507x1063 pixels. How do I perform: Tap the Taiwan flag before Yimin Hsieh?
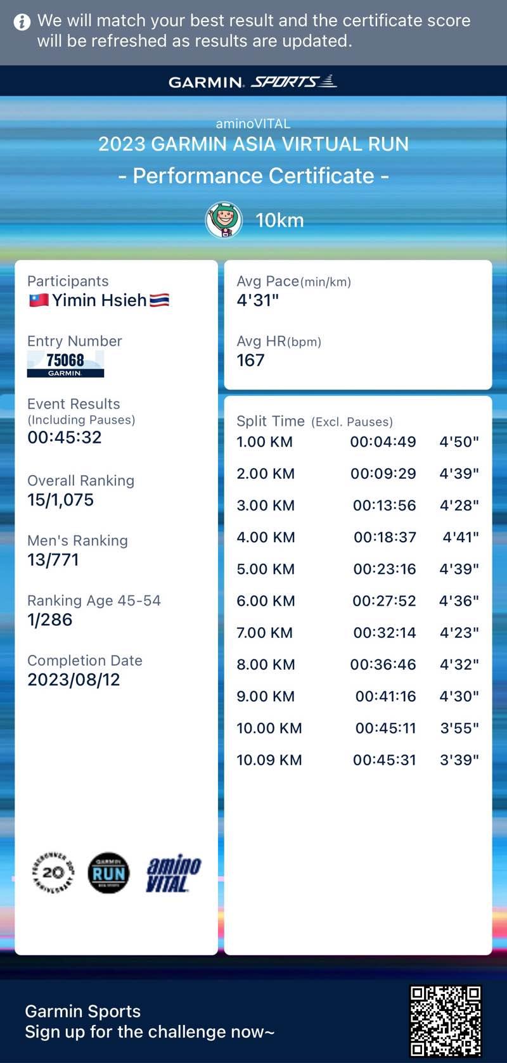pos(39,300)
